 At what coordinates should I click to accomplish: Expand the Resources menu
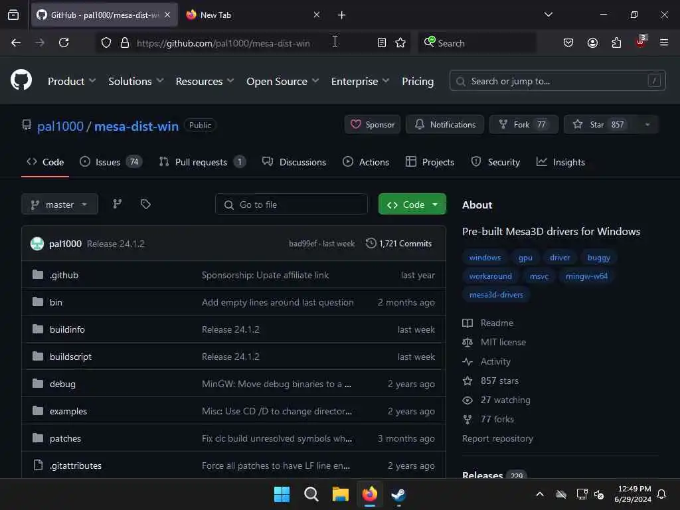point(205,81)
